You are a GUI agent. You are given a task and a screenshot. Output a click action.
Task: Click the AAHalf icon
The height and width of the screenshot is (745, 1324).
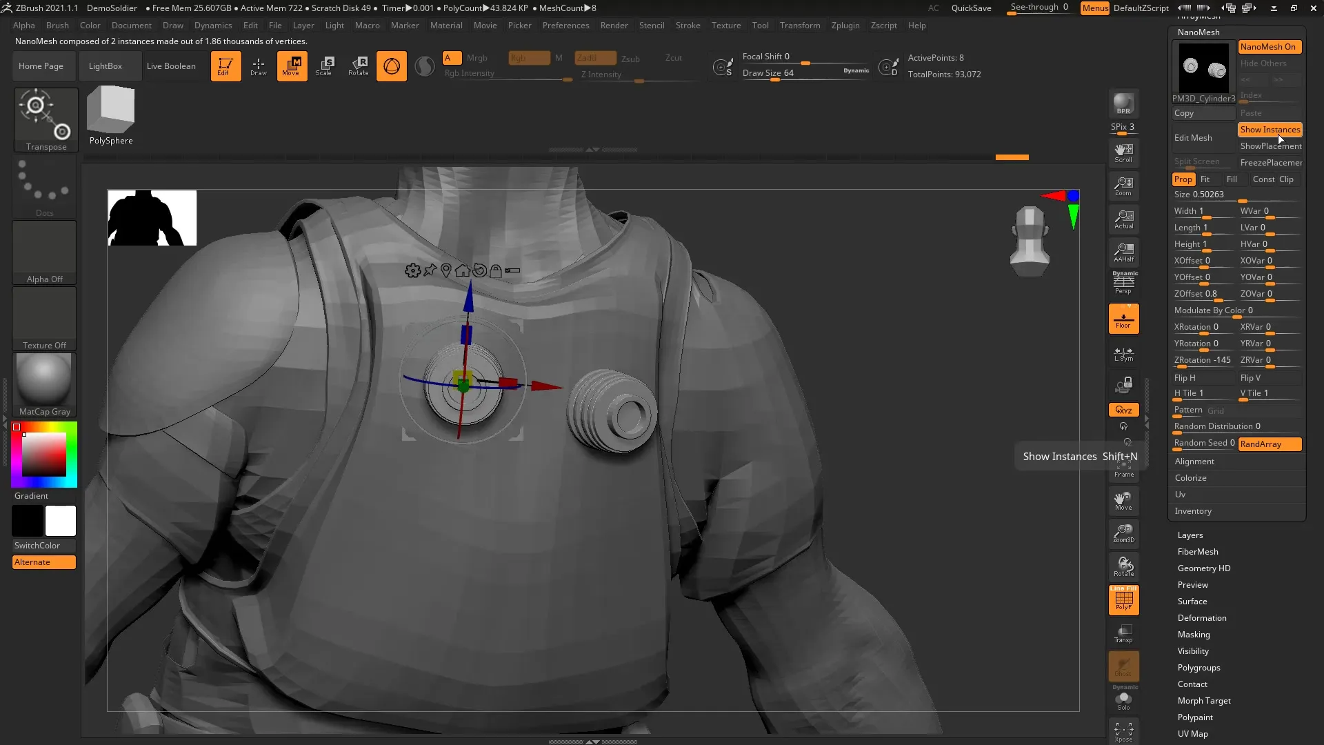point(1123,252)
